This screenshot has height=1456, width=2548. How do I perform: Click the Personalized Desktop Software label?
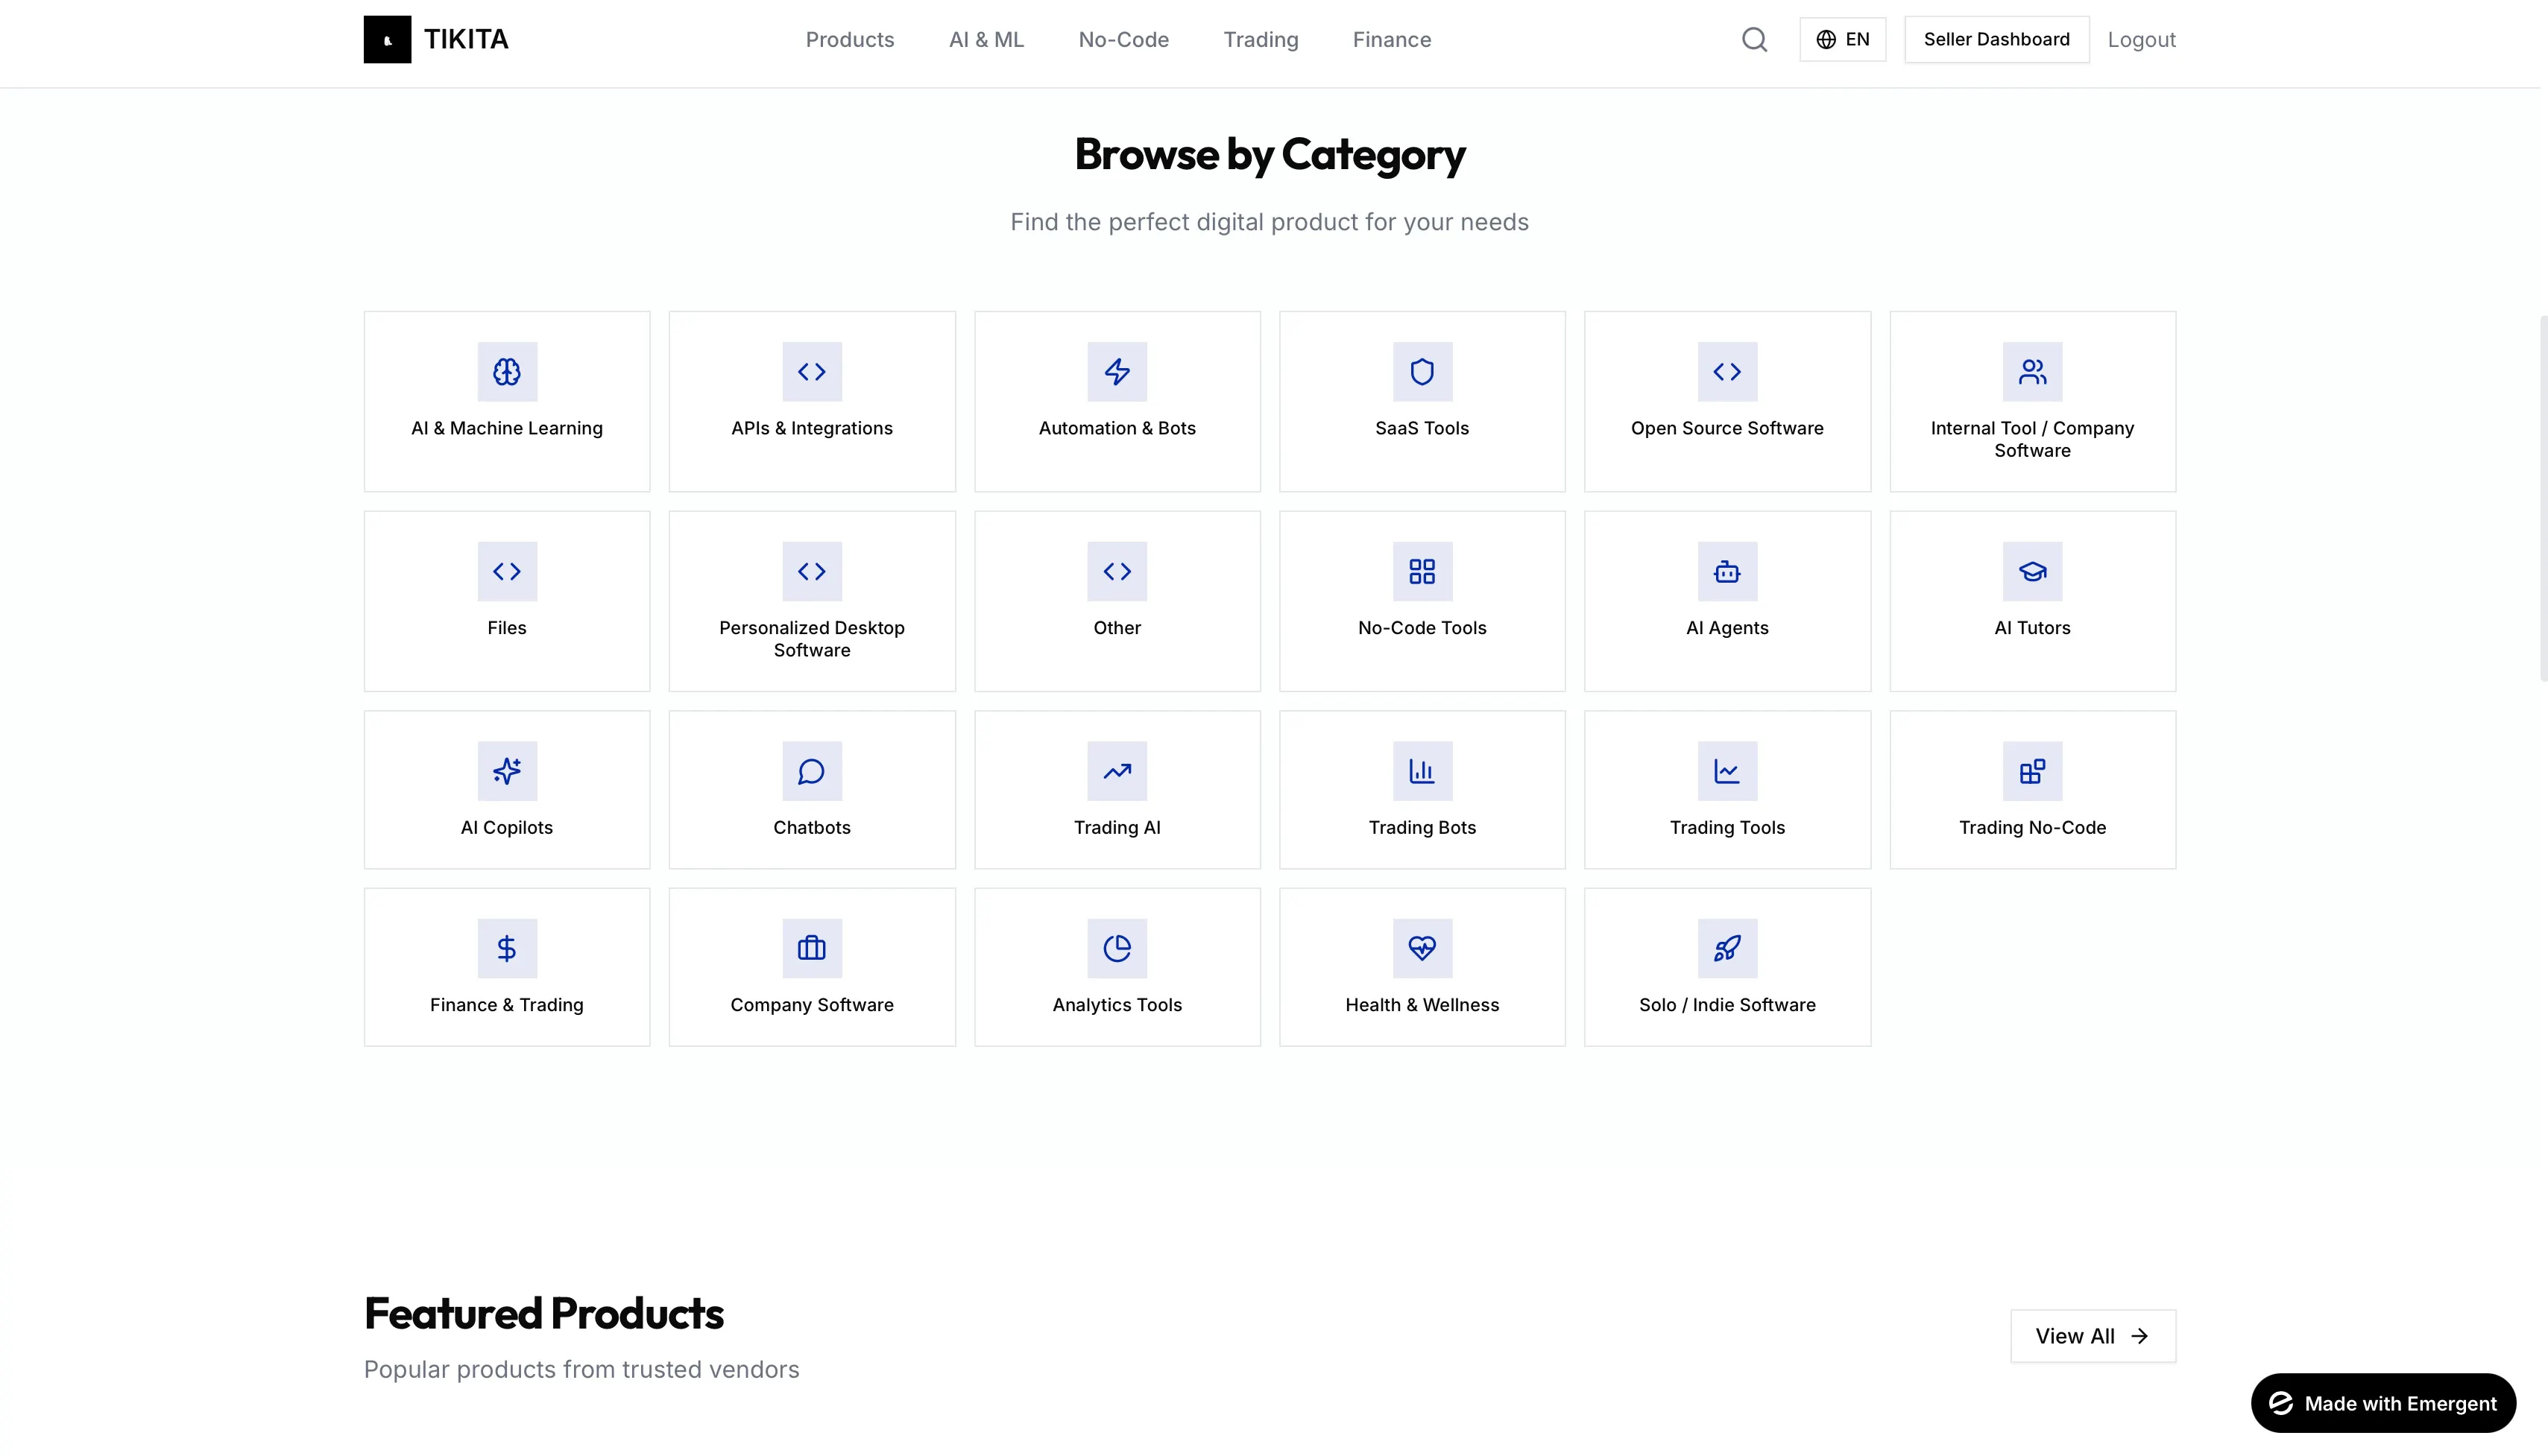(811, 639)
